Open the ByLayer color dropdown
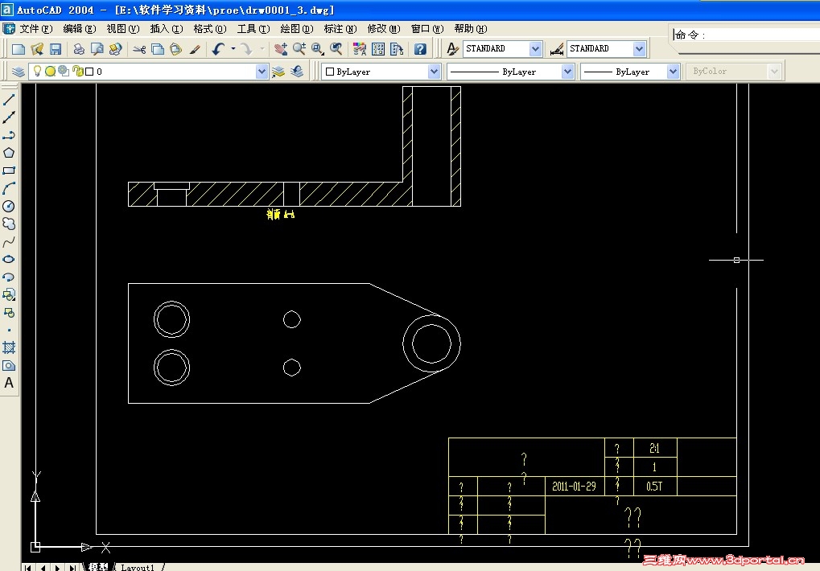This screenshot has width=820, height=571. pos(434,72)
